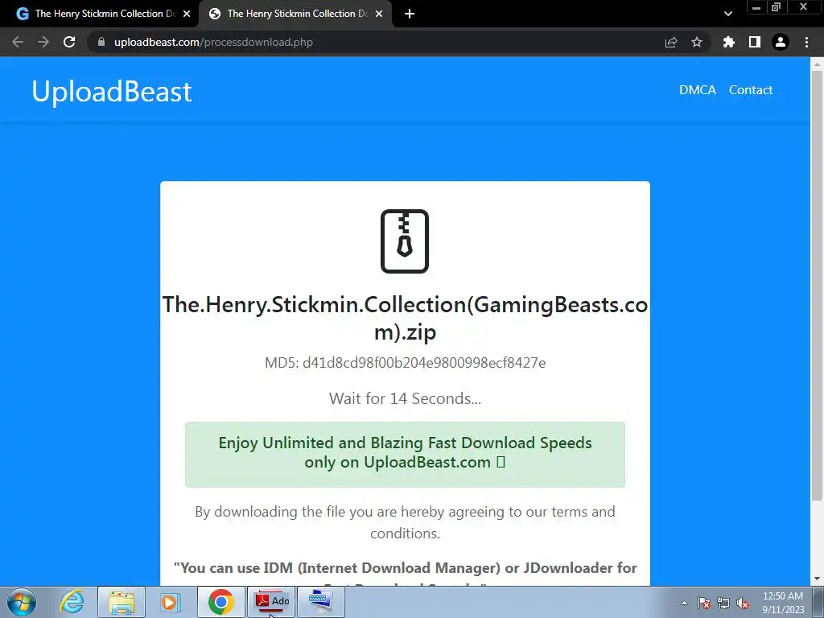Open Windows Media Player from taskbar

coord(171,602)
